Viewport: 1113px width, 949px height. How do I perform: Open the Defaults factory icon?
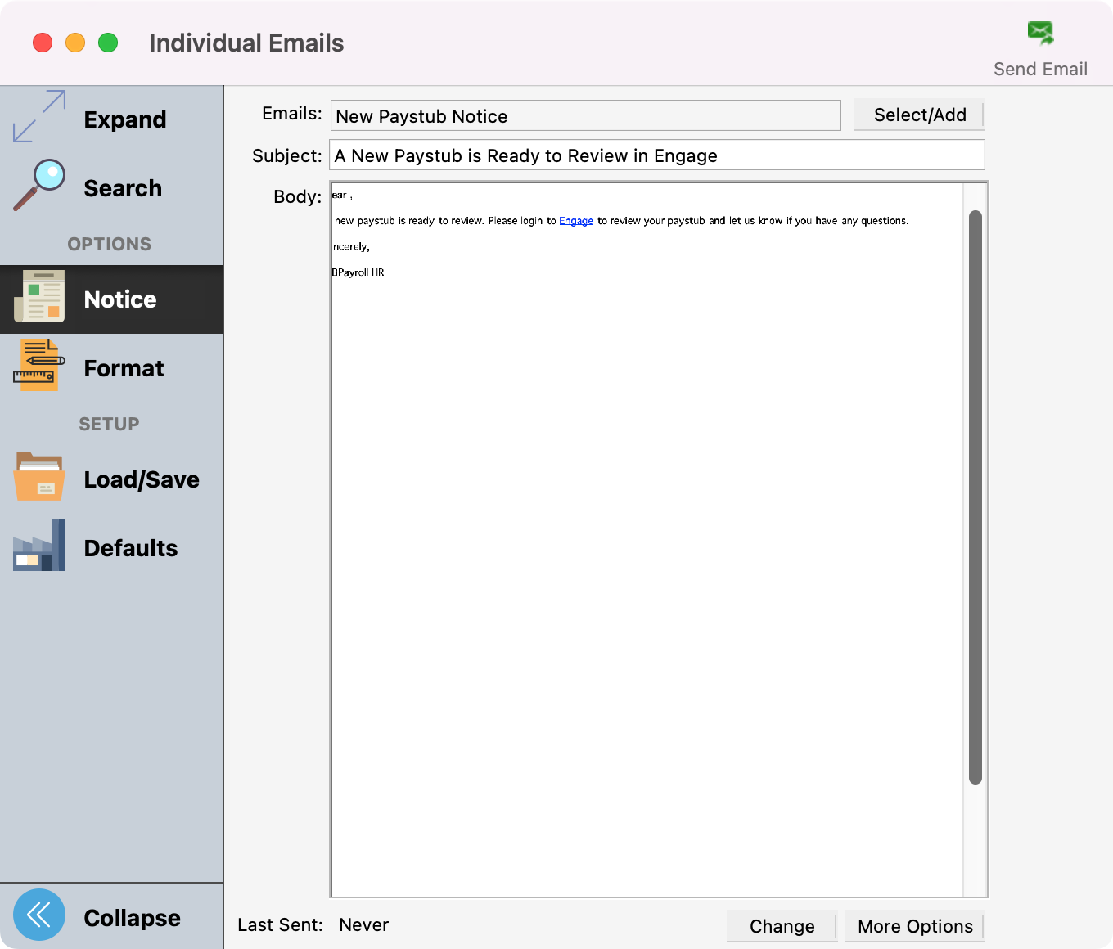point(39,546)
